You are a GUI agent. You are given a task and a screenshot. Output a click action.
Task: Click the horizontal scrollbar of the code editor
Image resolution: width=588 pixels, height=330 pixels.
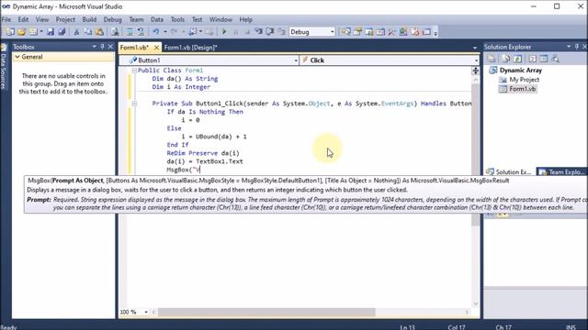point(266,312)
